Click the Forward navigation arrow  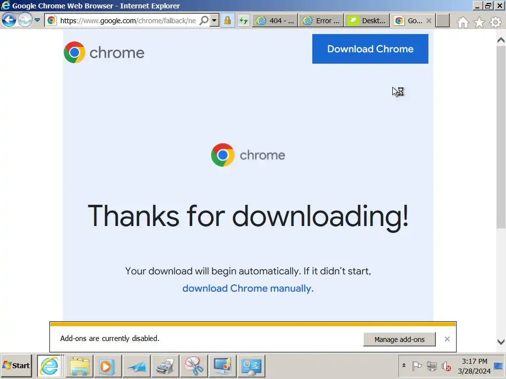point(25,20)
